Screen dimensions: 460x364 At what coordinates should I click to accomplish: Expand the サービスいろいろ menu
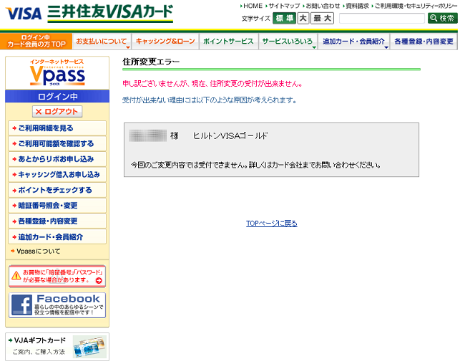tap(288, 42)
